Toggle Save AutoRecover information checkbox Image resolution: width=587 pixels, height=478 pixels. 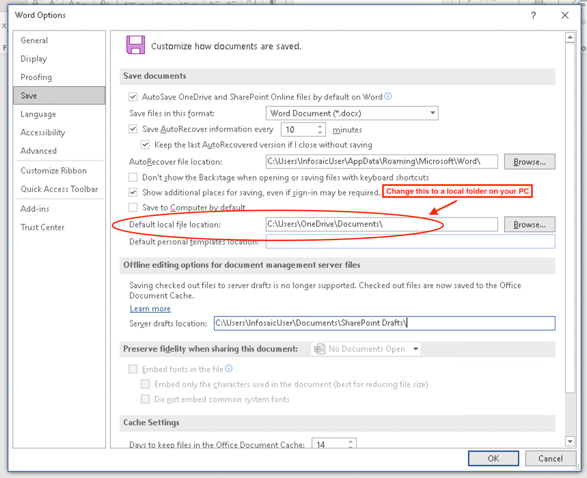(x=133, y=129)
